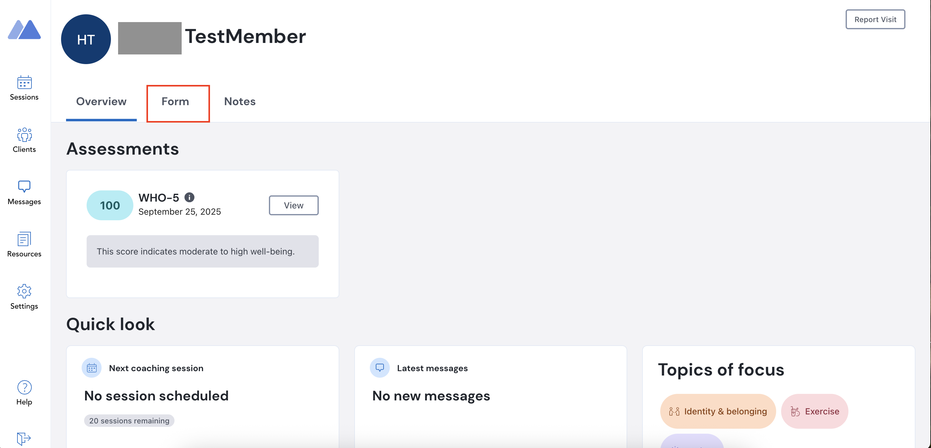Open Settings gear in sidebar
The width and height of the screenshot is (931, 448).
click(x=24, y=291)
